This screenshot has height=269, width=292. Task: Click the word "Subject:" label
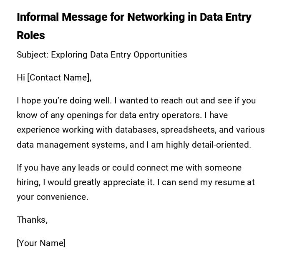click(33, 55)
